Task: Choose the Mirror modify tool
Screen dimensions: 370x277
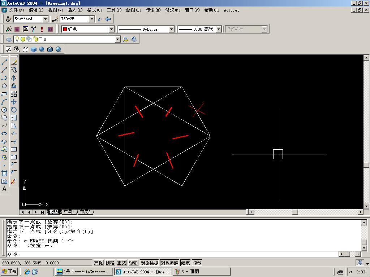Action: (x=14, y=78)
